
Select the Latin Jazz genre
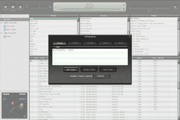53,29
